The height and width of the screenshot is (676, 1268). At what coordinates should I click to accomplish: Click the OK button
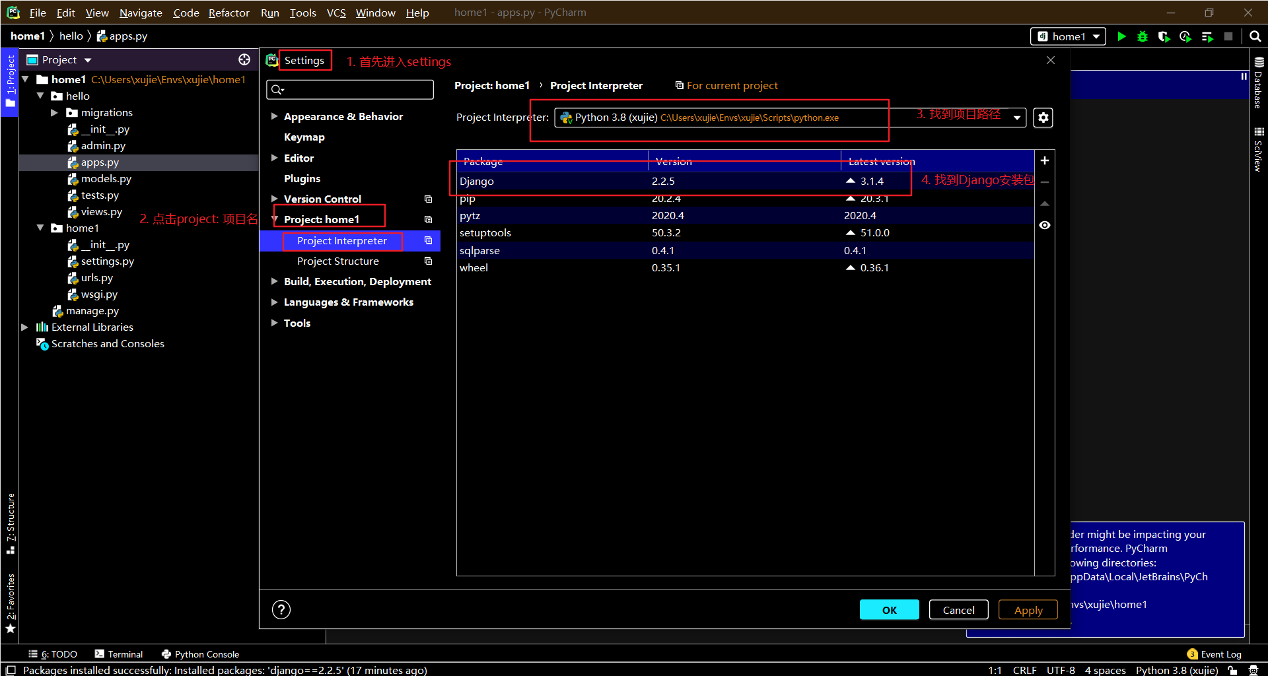click(889, 610)
